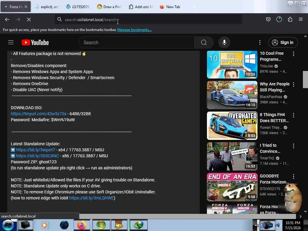Click the YouTube search magnifier button
308x231 pixels.
(x=204, y=42)
